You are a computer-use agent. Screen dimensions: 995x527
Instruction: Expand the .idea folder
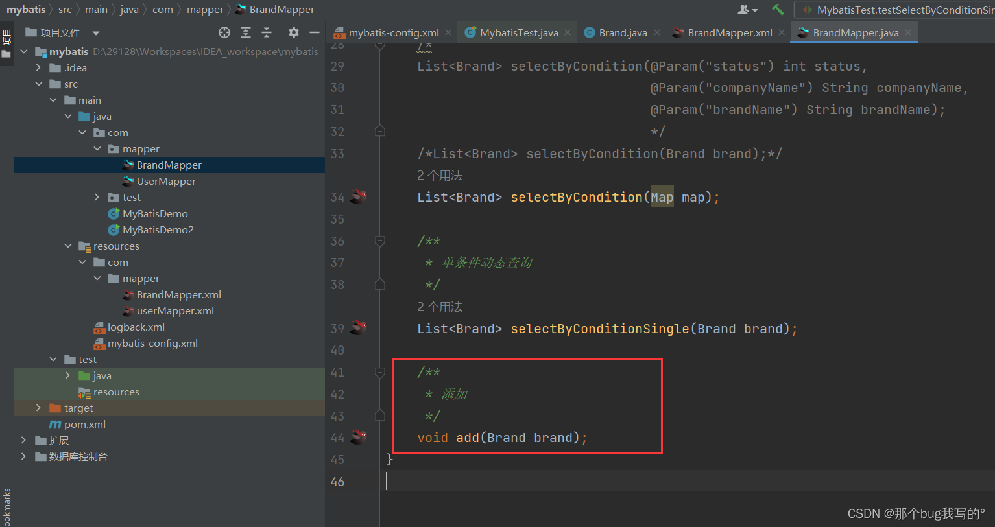pos(38,67)
